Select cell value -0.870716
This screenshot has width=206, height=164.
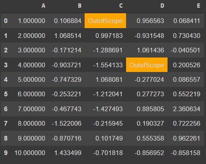click(67, 138)
